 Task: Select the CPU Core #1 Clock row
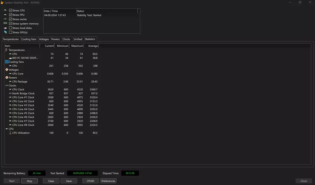[x=23, y=97]
